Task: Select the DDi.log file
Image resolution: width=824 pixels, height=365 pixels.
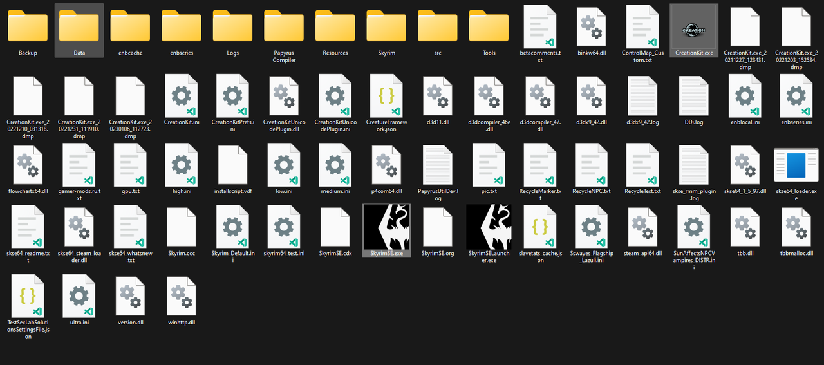Action: point(694,95)
